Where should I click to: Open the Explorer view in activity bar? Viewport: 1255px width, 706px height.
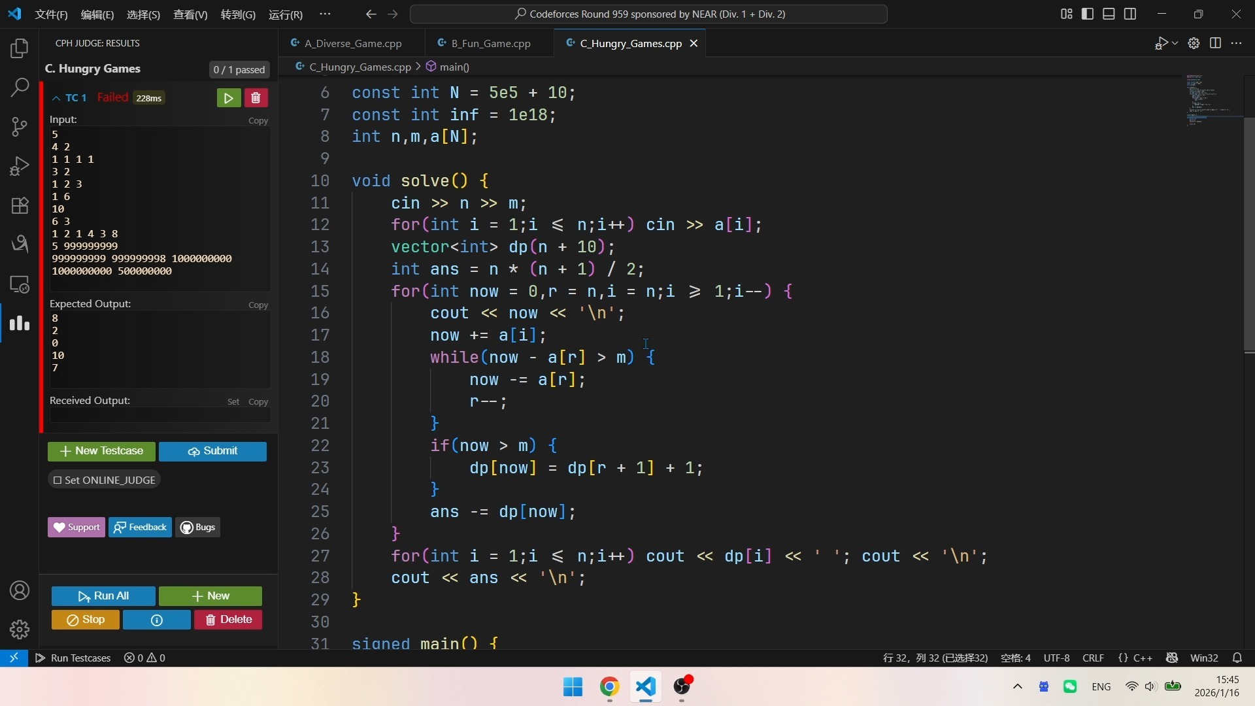[20, 48]
